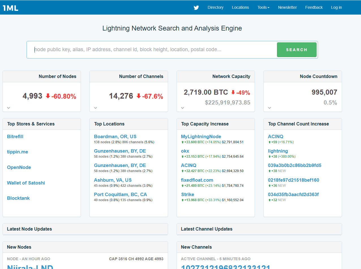Viewport: 361px width, 269px height.
Task: Expand the Node Countdown card chevron
Action: [x=269, y=108]
